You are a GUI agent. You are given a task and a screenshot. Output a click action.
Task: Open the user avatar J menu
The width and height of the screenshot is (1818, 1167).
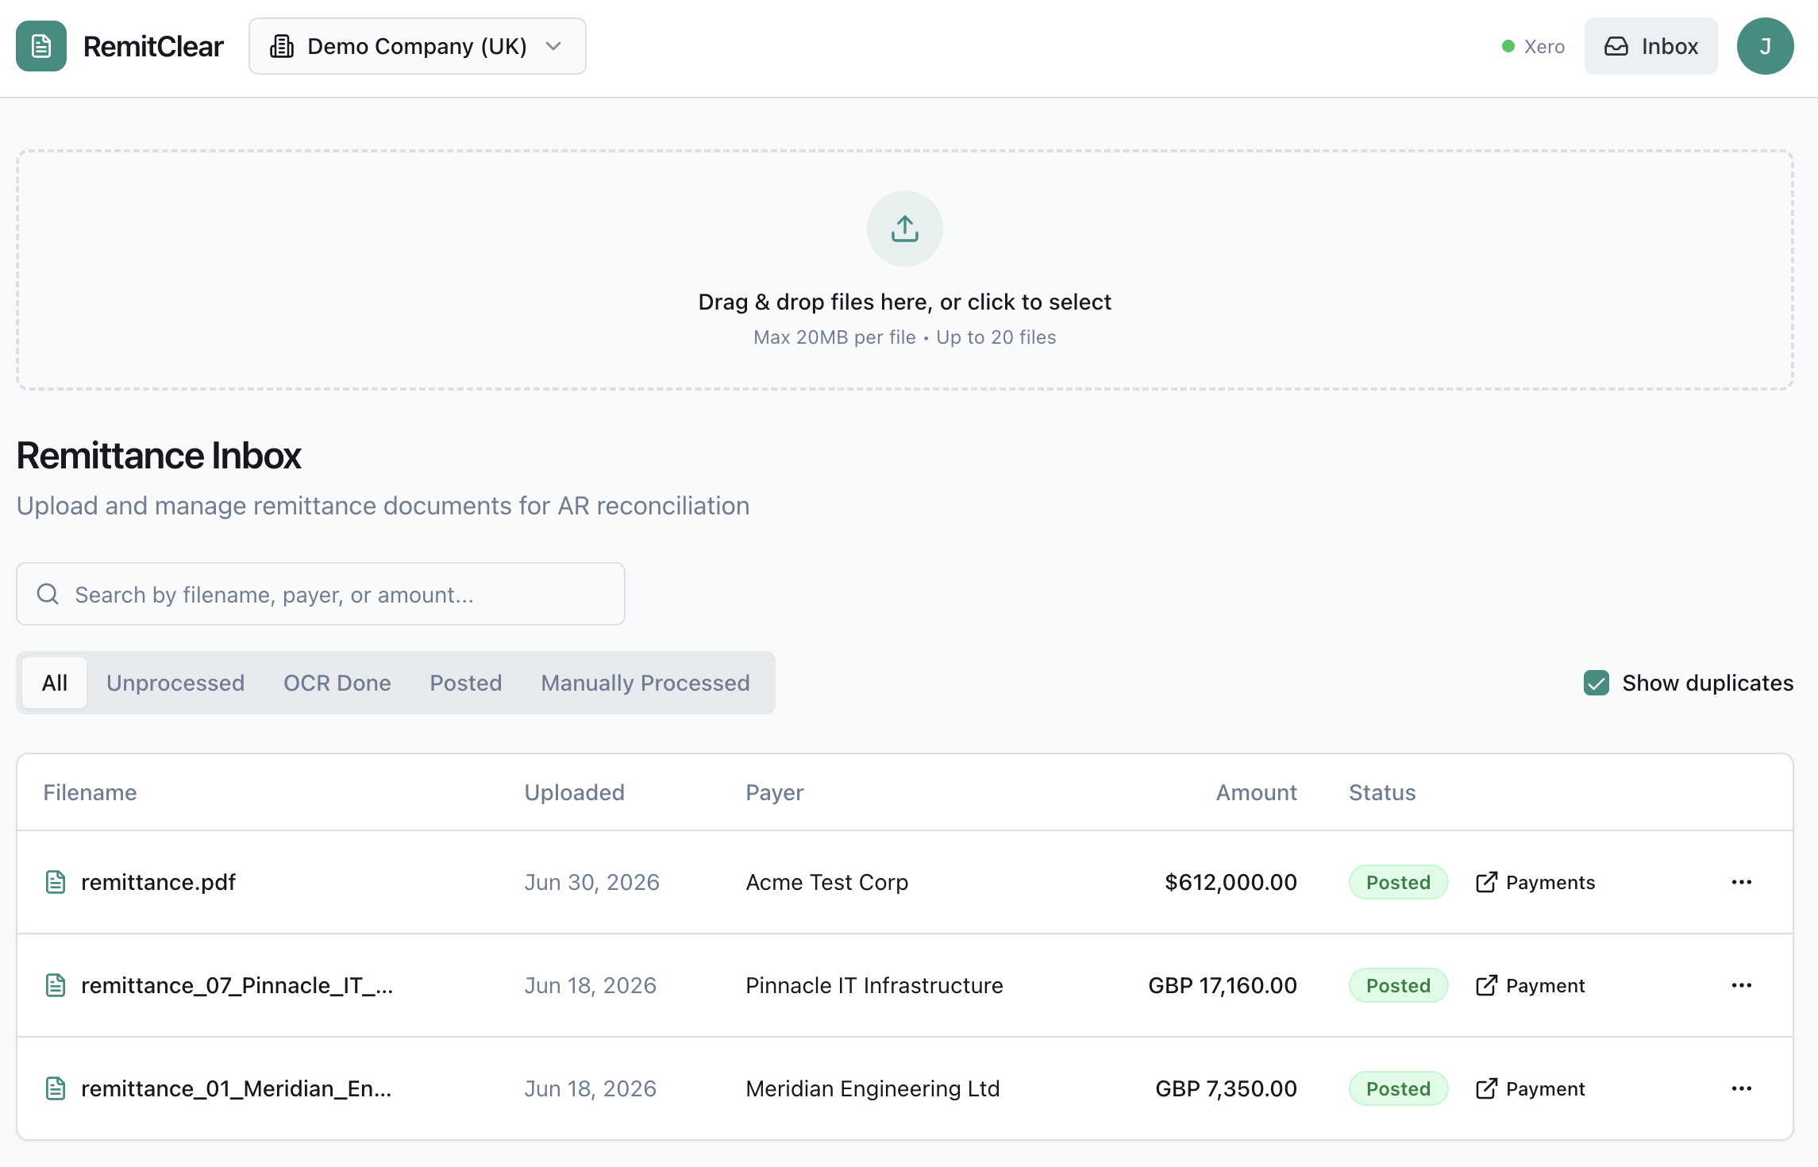click(x=1766, y=46)
